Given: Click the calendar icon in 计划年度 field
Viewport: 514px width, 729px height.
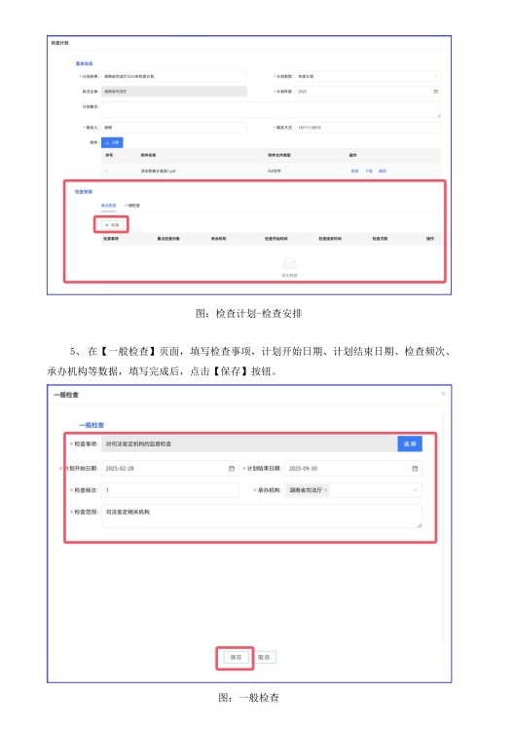Looking at the screenshot, I should point(435,92).
